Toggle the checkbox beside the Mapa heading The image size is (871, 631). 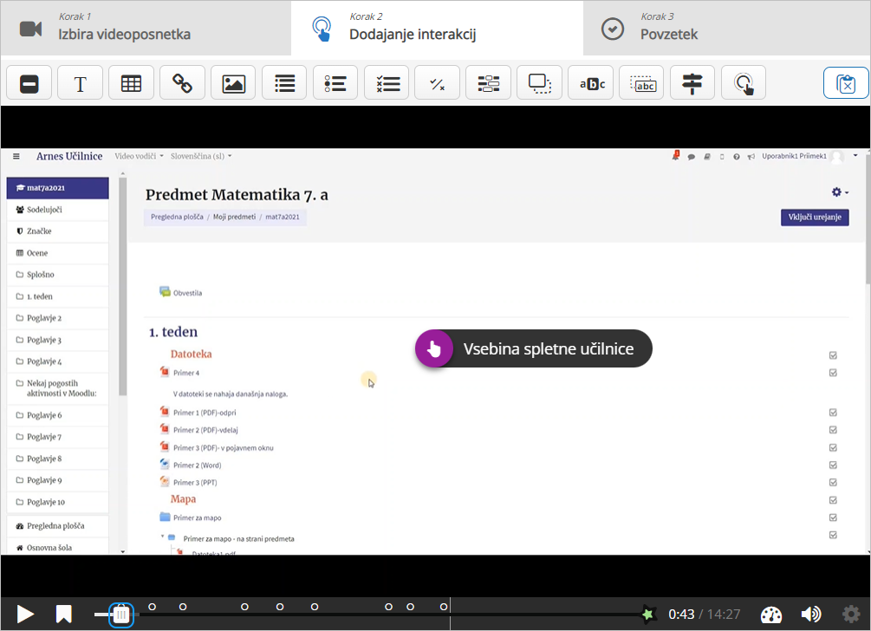pyautogui.click(x=833, y=500)
